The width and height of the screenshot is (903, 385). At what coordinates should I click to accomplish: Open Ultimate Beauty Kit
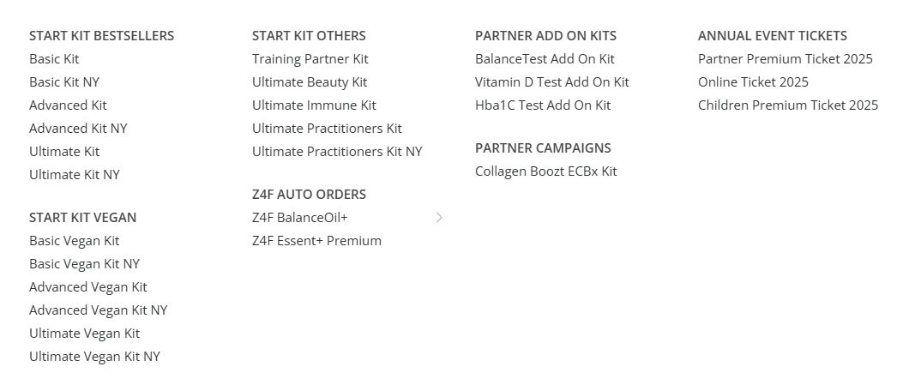310,82
